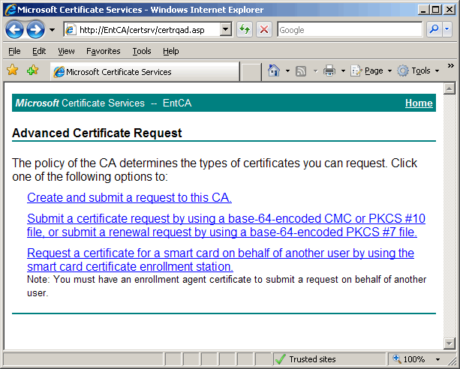
Task: Click the 'Advanced Certificate Request' heading
Action: pyautogui.click(x=97, y=133)
